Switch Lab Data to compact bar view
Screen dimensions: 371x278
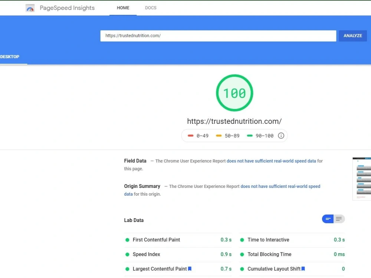click(328, 219)
